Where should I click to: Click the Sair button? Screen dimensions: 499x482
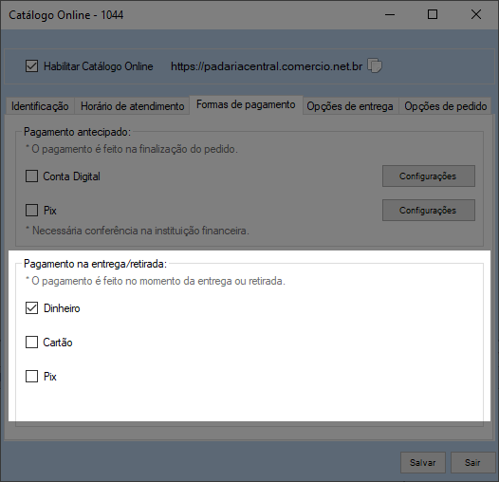(x=472, y=462)
